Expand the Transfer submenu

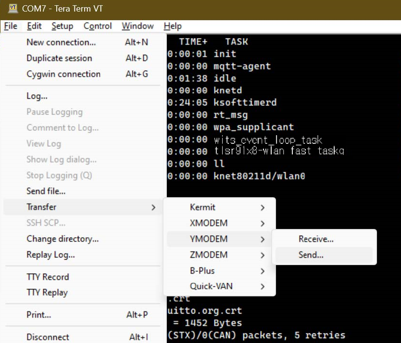point(83,207)
